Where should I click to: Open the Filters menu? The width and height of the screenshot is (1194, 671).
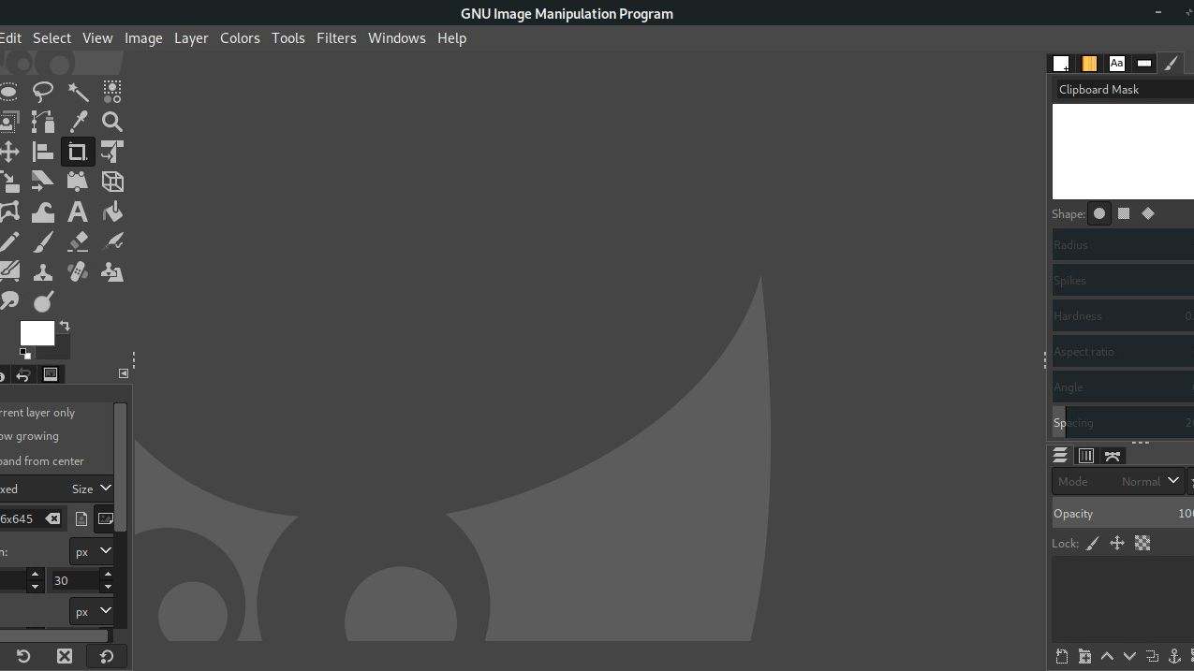click(x=336, y=38)
